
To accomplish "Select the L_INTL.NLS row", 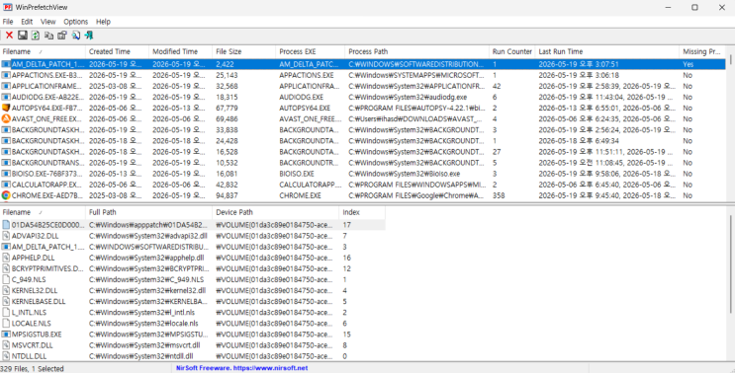I will [193, 312].
